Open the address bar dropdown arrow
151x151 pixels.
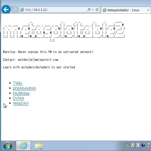93,10
